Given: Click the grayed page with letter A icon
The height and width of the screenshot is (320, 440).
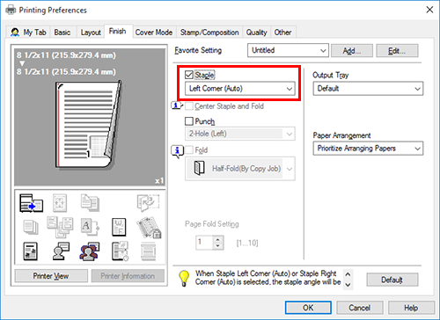Looking at the screenshot, I should click(x=90, y=227).
